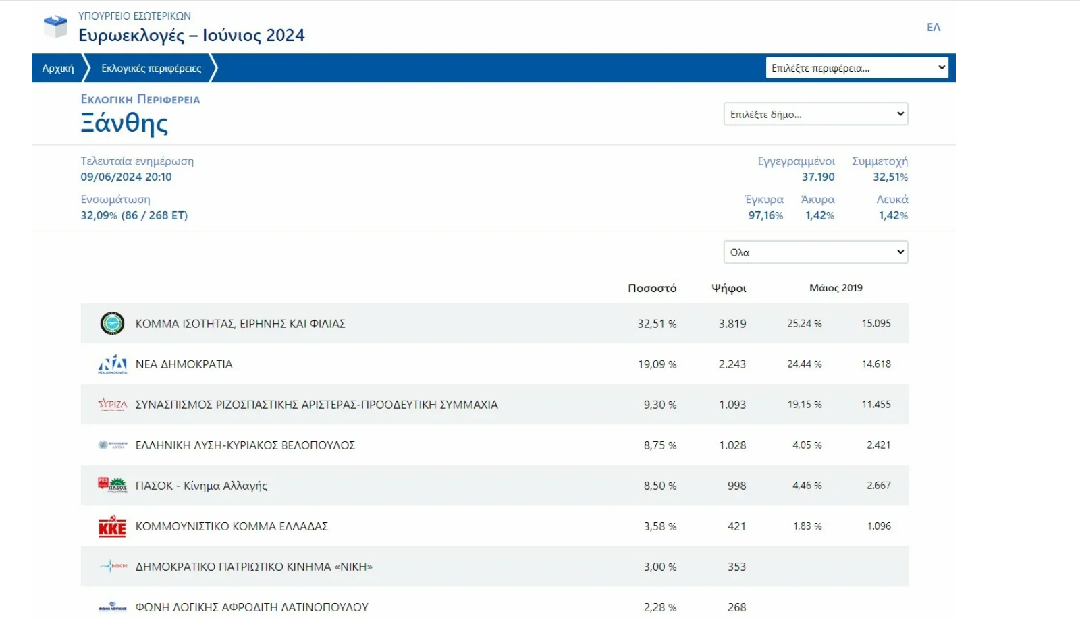
Task: Click the 9,30 % value for ΣΥΡΙΖΑ
Action: 660,405
